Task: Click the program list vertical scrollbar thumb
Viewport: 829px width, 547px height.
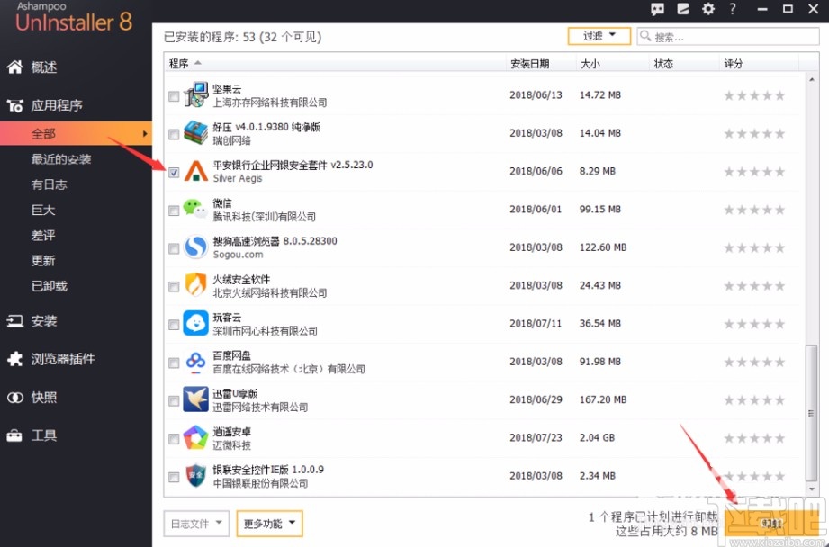Action: pos(812,413)
